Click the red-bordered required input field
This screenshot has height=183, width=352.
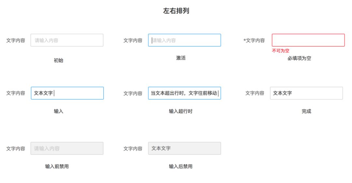pos(308,40)
